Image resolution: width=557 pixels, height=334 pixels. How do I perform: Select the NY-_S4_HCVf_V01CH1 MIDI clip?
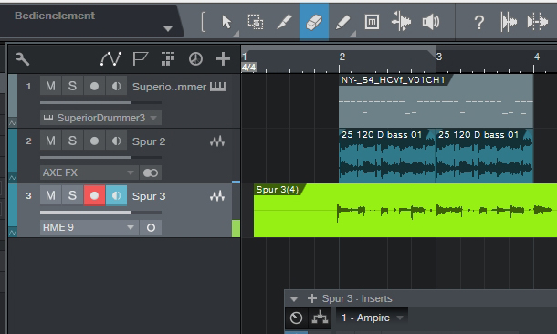(x=436, y=101)
